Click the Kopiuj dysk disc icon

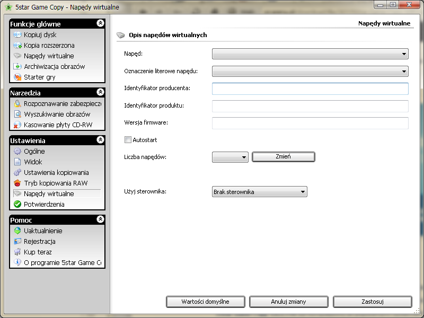[x=17, y=34]
